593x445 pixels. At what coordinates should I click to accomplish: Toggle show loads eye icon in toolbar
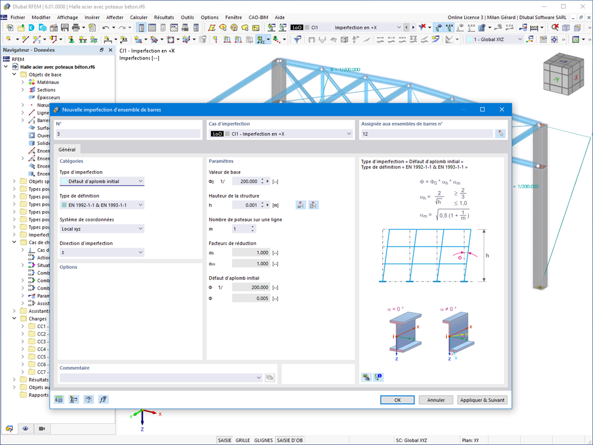pos(438,27)
